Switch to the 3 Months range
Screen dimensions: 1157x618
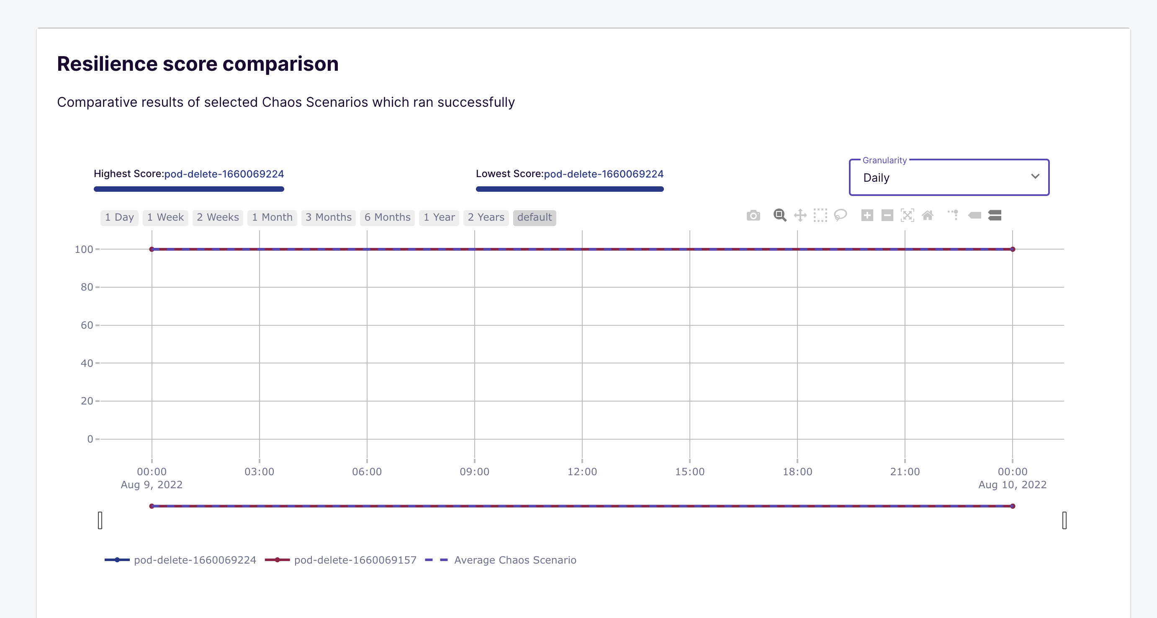click(328, 217)
